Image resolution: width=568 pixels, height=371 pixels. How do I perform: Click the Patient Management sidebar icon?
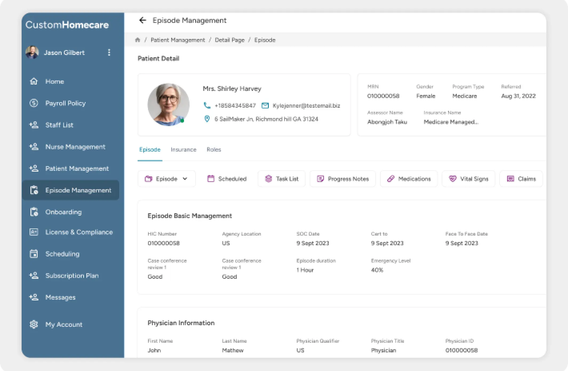pyautogui.click(x=34, y=168)
